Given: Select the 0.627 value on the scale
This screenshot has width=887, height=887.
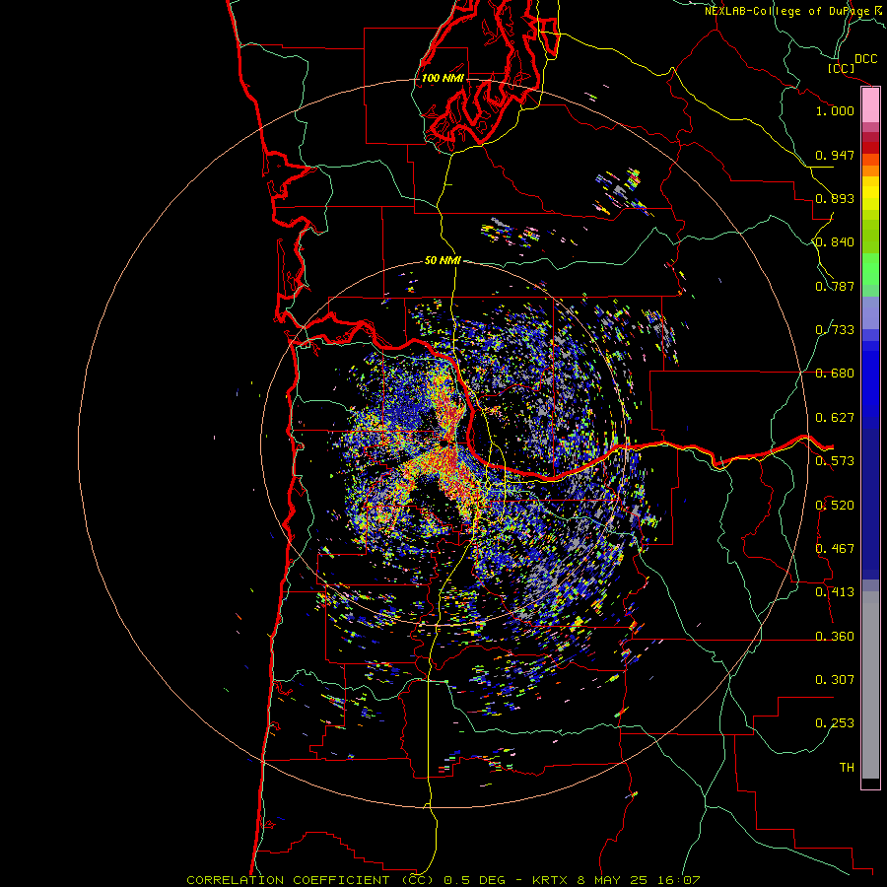Looking at the screenshot, I should (835, 418).
